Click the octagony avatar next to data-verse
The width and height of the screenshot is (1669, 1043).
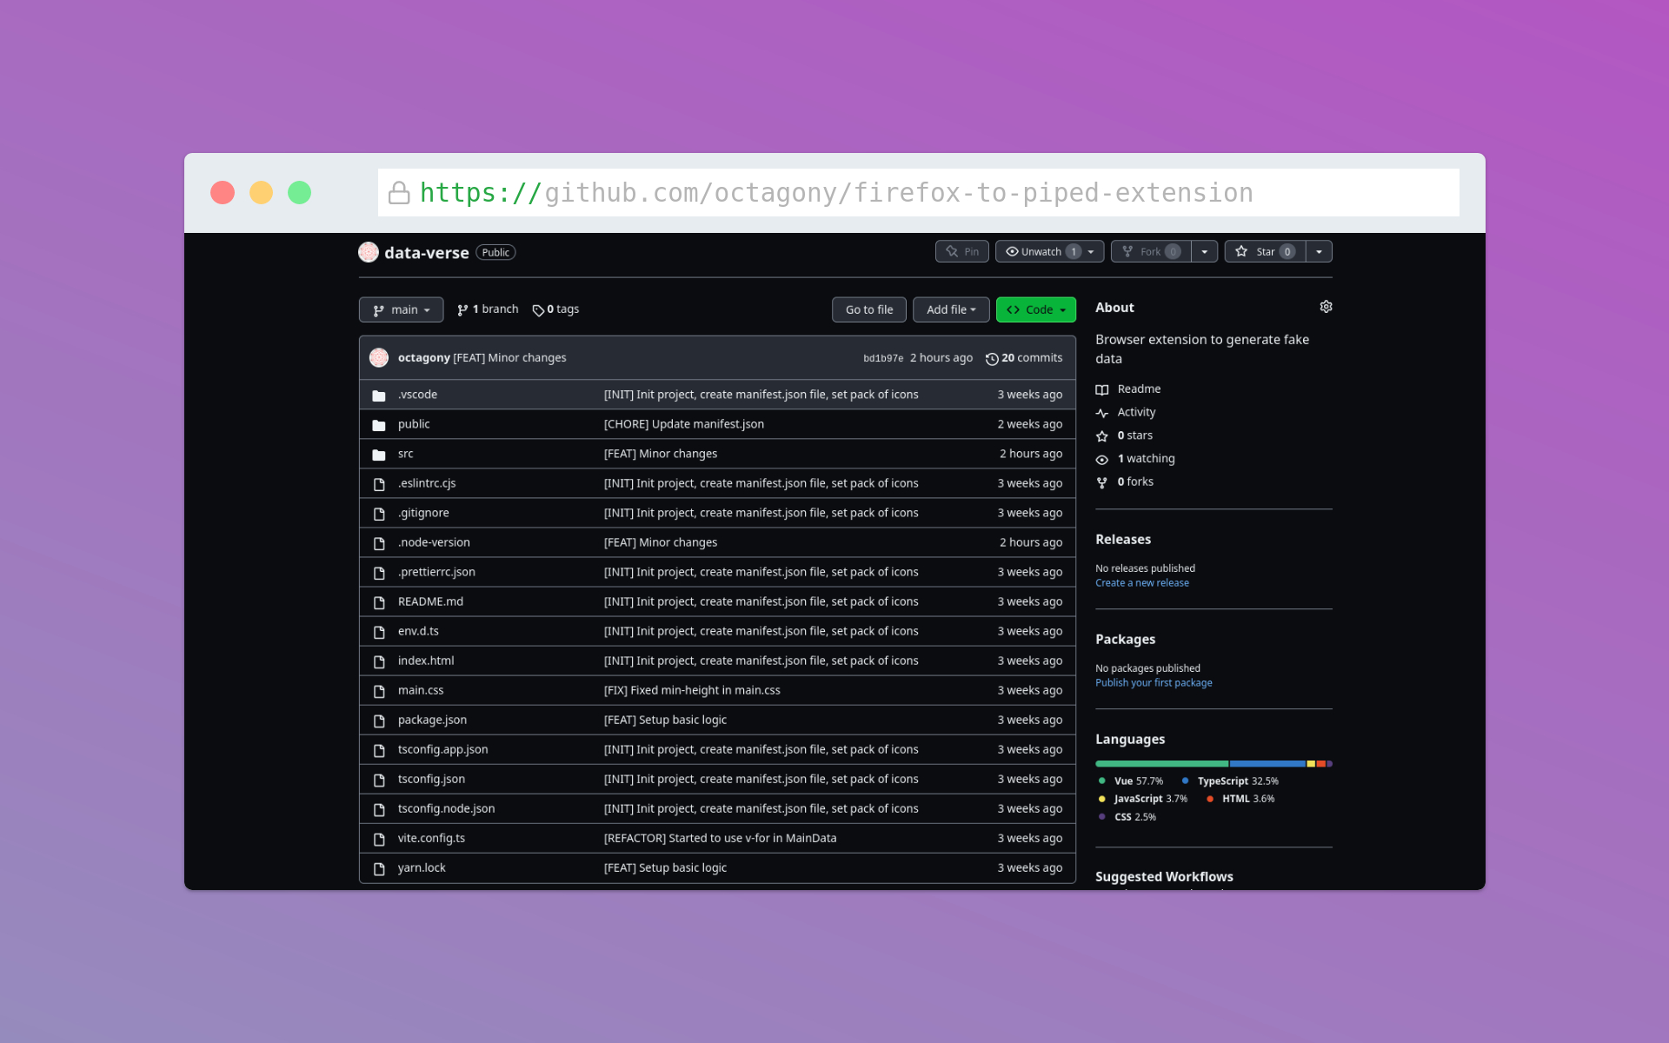(x=369, y=252)
